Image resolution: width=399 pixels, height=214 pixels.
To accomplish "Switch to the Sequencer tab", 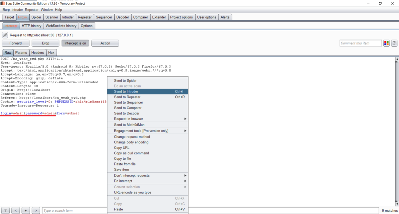I will (x=104, y=17).
